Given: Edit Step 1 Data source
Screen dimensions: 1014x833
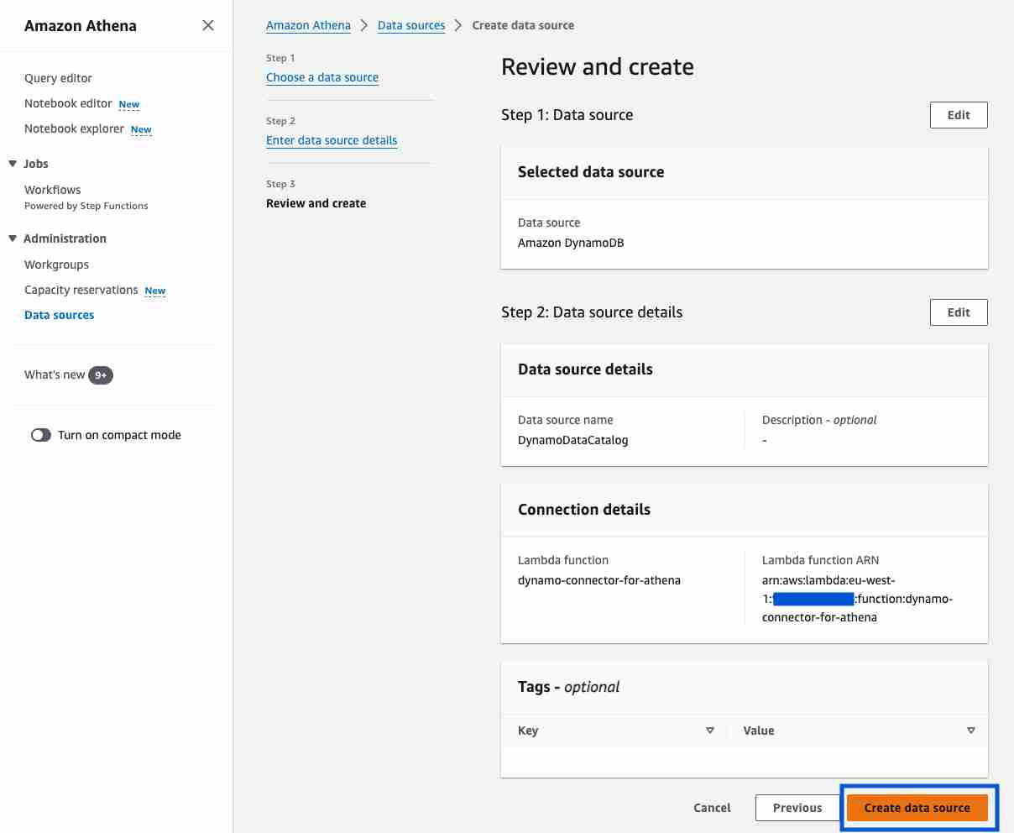Looking at the screenshot, I should pyautogui.click(x=959, y=115).
